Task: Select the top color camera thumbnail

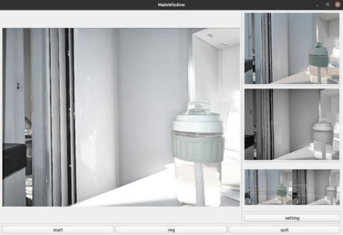Action: pos(292,49)
